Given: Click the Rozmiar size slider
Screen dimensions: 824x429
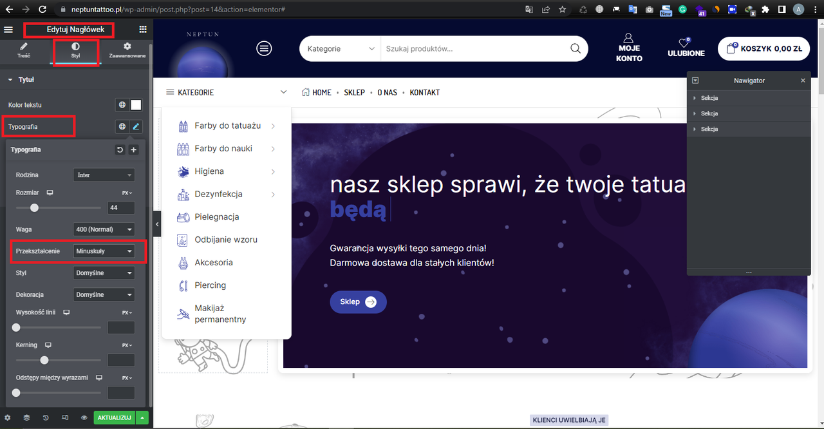Looking at the screenshot, I should 58,207.
